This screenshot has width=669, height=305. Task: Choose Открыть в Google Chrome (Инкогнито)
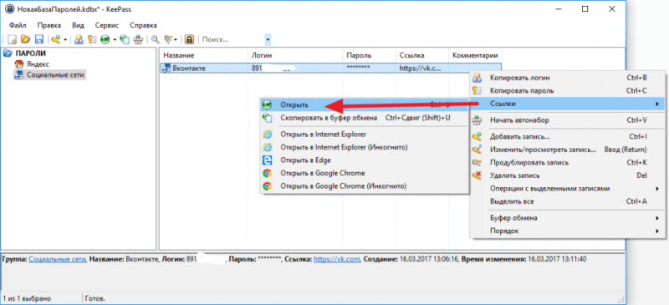(364, 186)
